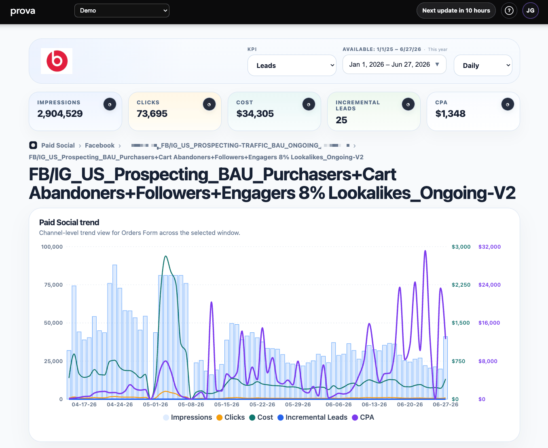Screen dimensions: 548x448
Task: Open the date range picker
Action: pos(394,65)
